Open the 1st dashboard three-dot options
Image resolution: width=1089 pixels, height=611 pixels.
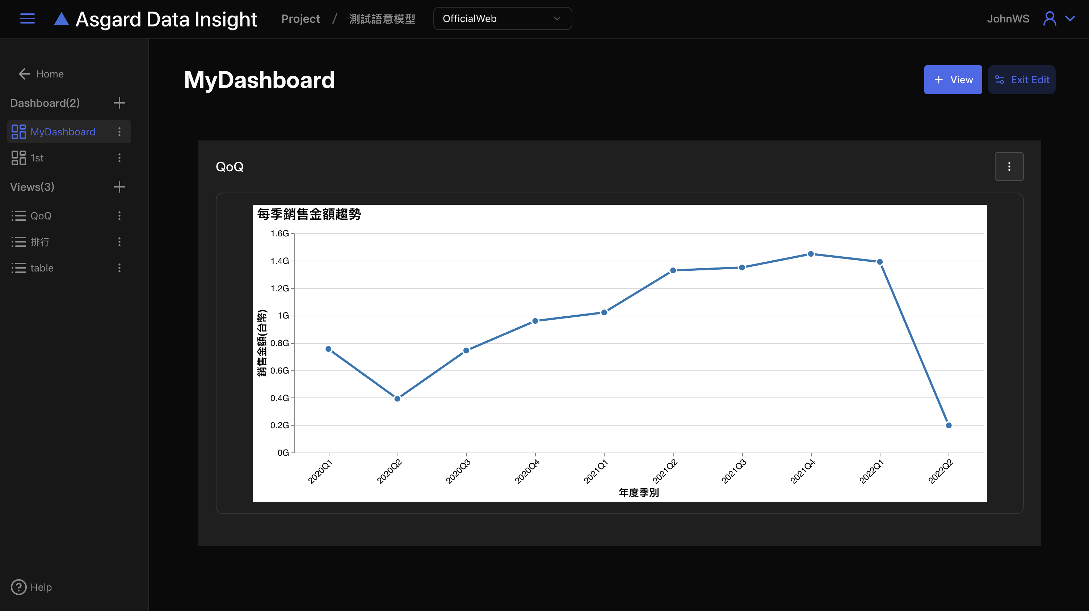pyautogui.click(x=119, y=158)
